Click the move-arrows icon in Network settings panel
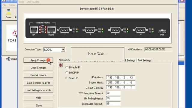This screenshot has height=108, width=192. coord(61,65)
